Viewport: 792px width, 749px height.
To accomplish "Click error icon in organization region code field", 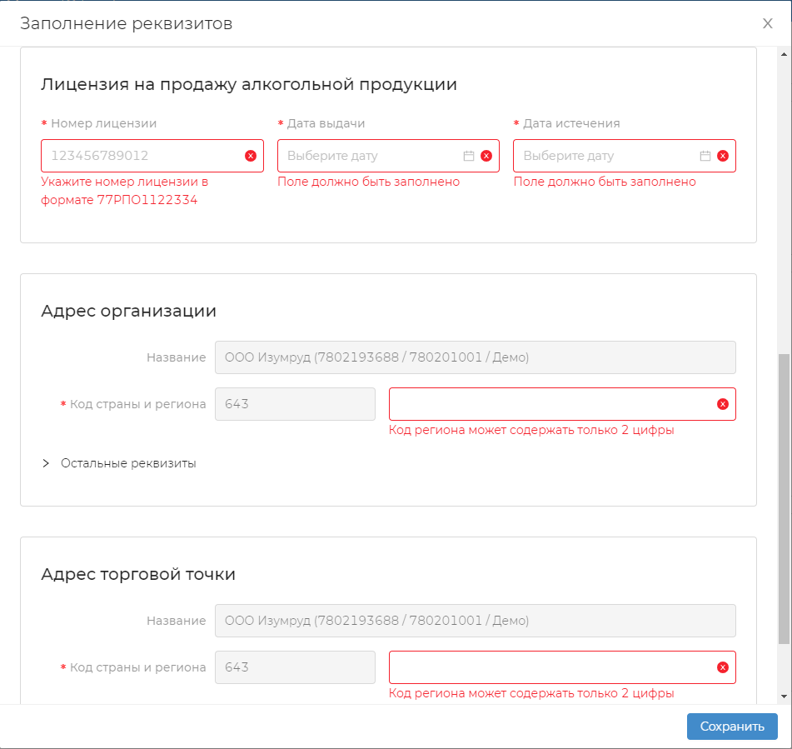I will 723,404.
